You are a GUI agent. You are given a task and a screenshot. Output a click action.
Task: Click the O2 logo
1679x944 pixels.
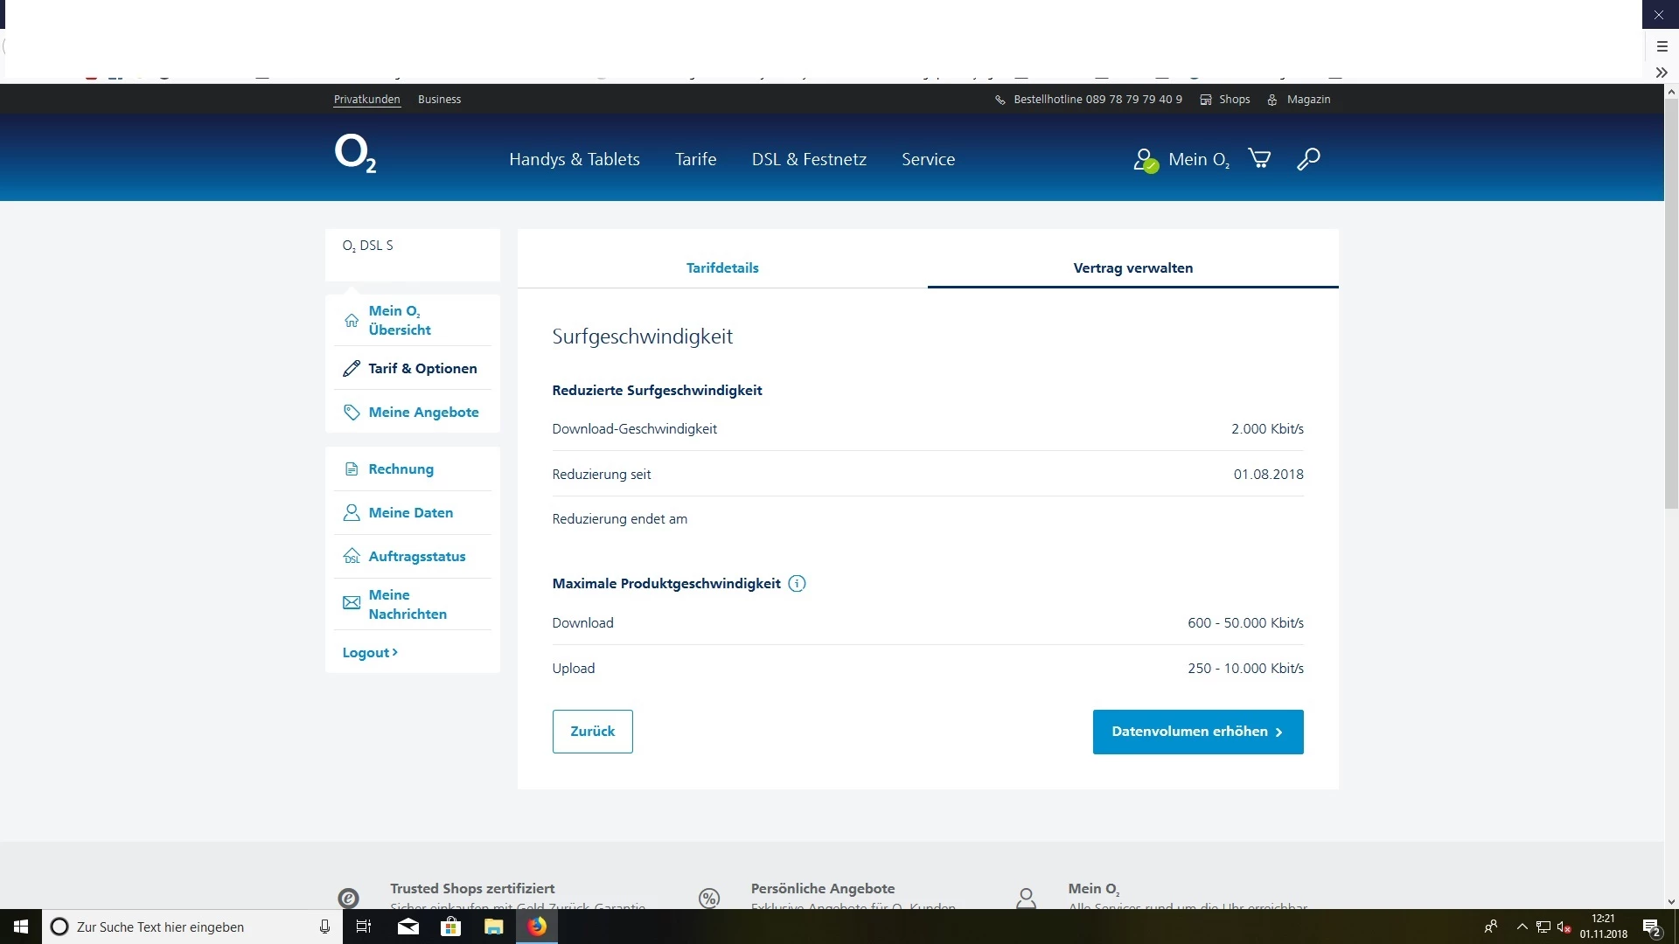(x=355, y=155)
